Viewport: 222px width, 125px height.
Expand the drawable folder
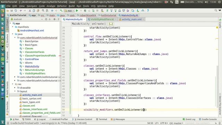coord(15,87)
